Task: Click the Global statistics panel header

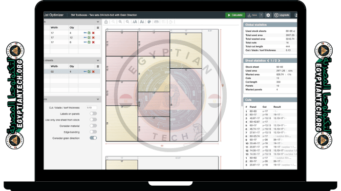Action: (270, 25)
